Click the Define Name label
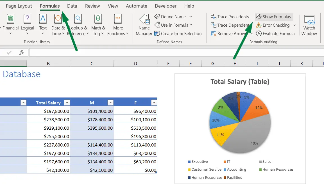Image resolution: width=324 pixels, height=190 pixels. 173,17
